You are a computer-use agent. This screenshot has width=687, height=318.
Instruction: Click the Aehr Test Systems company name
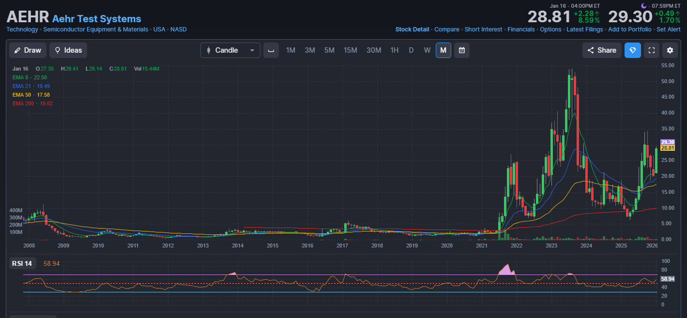click(97, 19)
